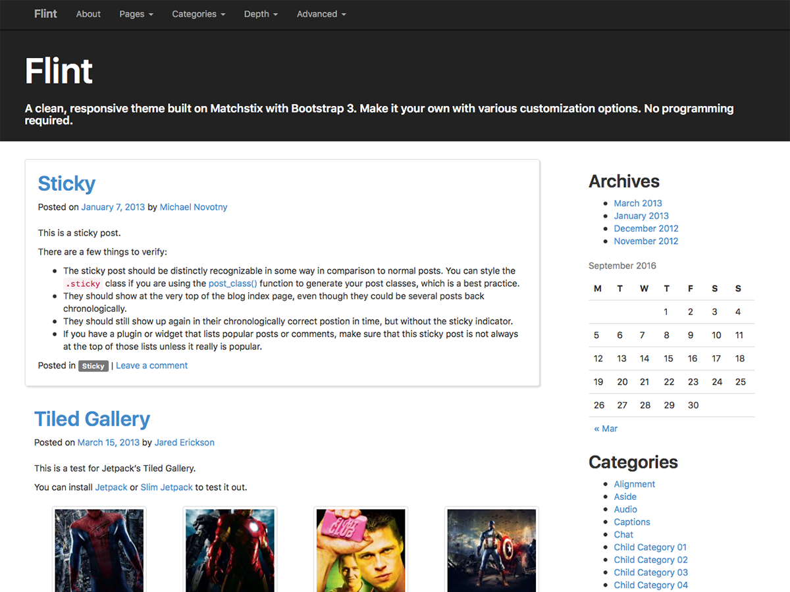790x592 pixels.
Task: View the Captain America gallery image
Action: (491, 551)
